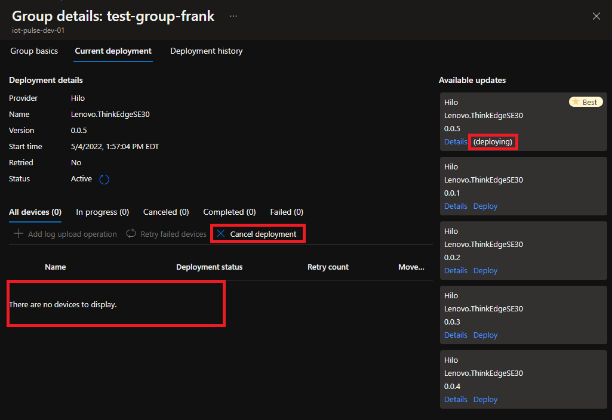Click the Retry failed devices refresh icon

pos(131,233)
